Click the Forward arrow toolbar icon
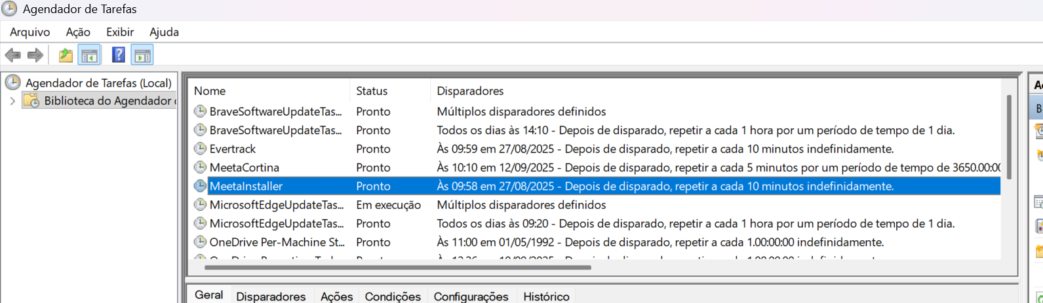 [35, 56]
